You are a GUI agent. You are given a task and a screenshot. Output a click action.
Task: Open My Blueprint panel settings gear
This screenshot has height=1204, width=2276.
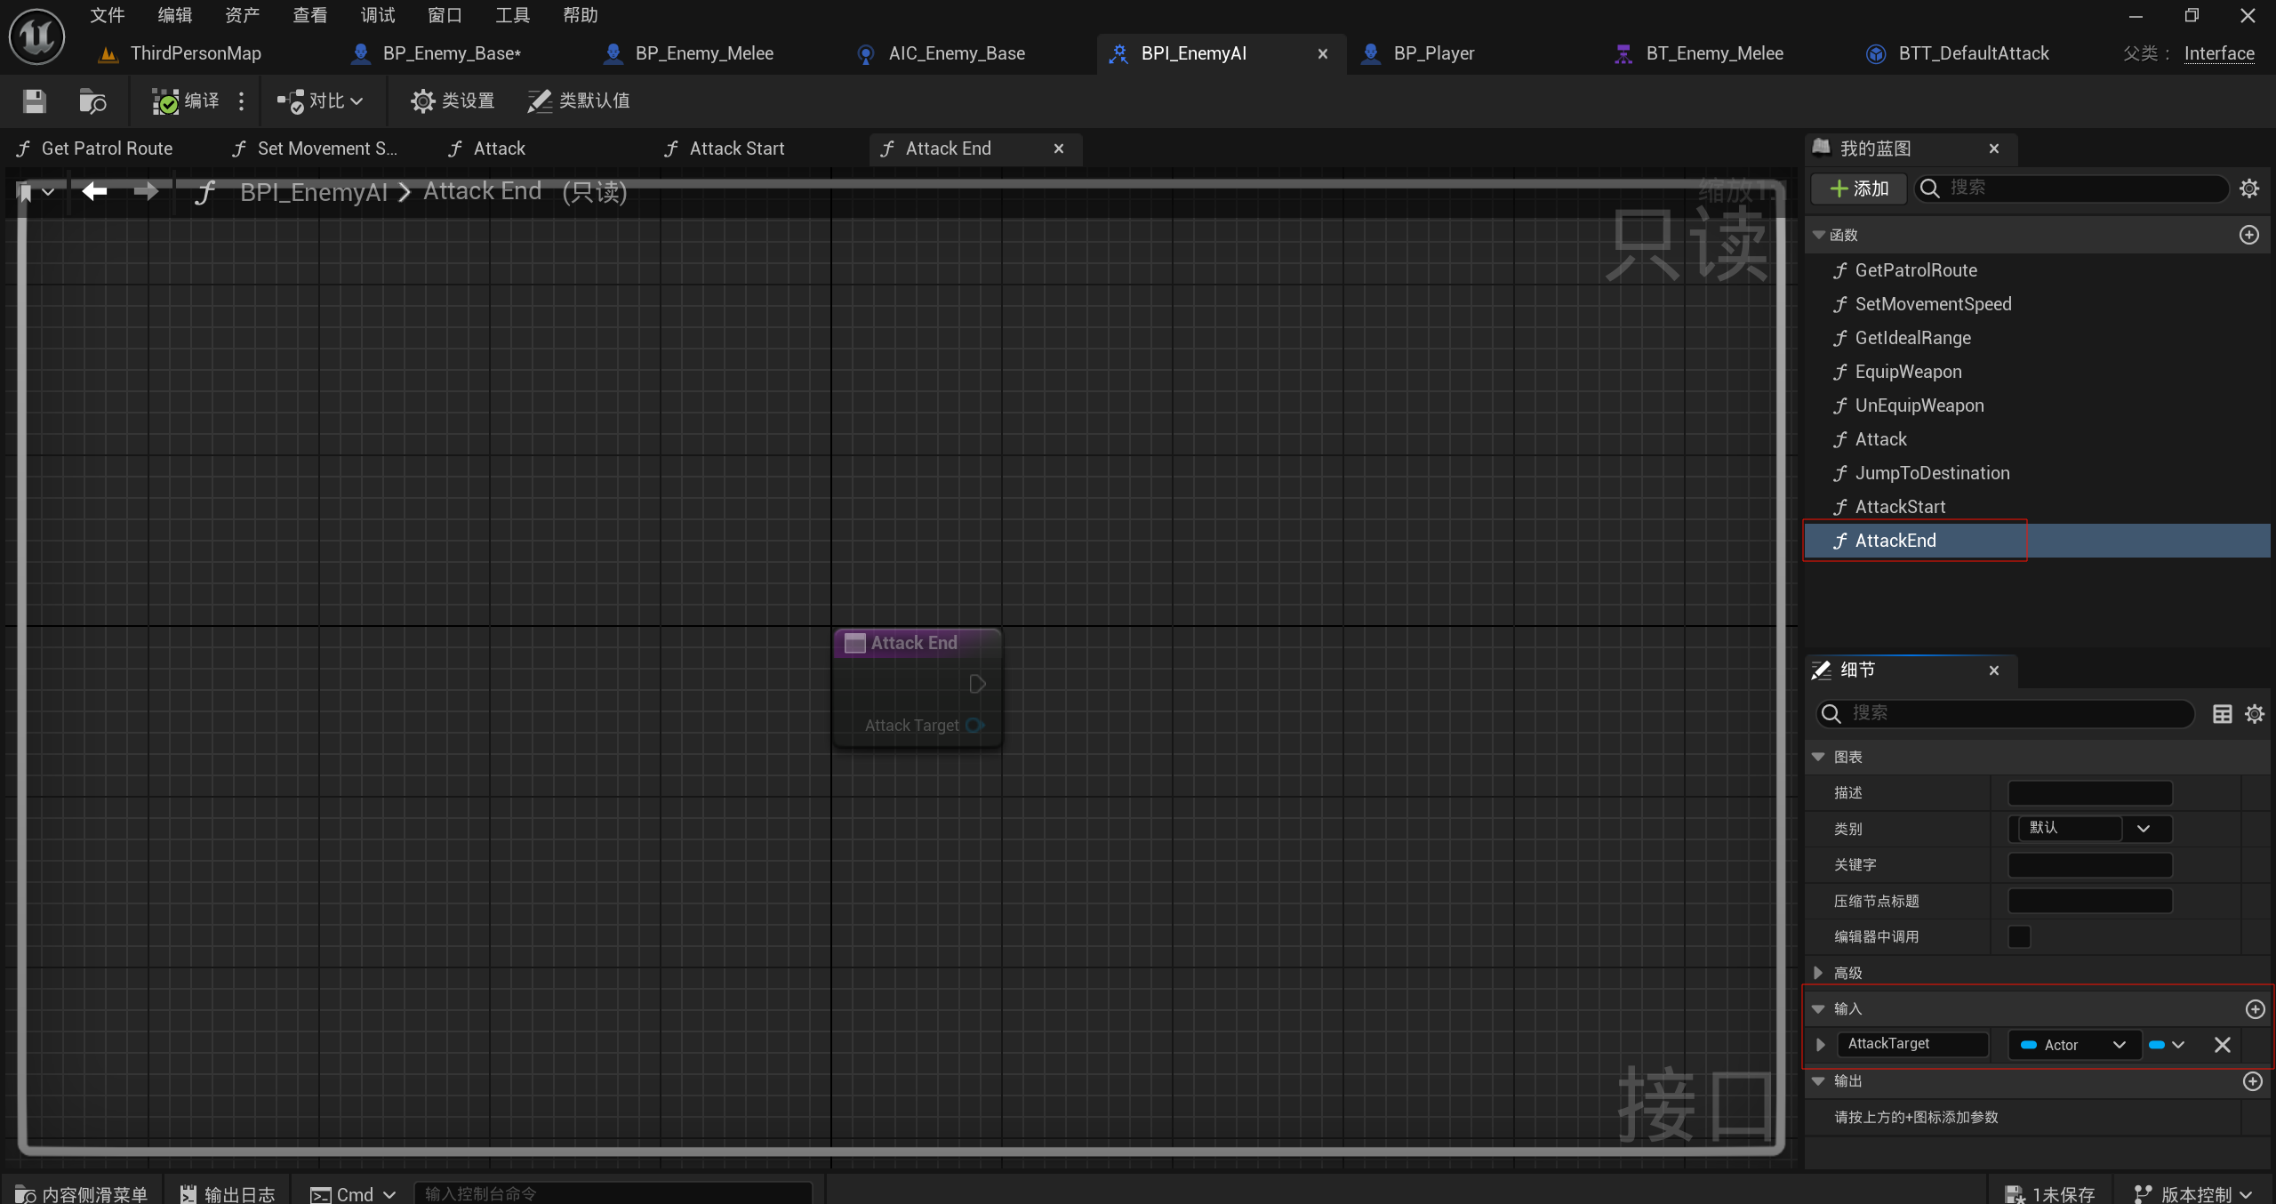(2248, 189)
